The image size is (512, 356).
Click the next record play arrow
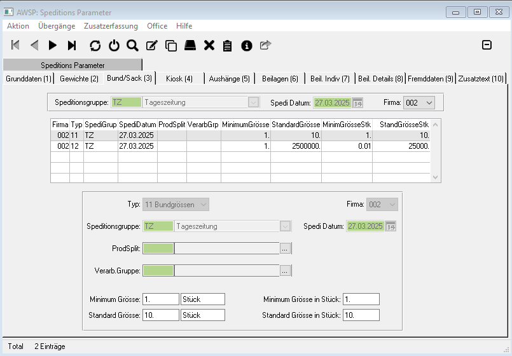tap(53, 45)
